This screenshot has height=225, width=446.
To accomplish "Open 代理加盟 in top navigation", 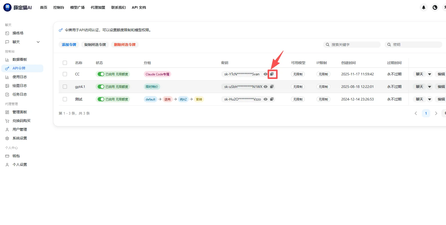I will pyautogui.click(x=98, y=7).
